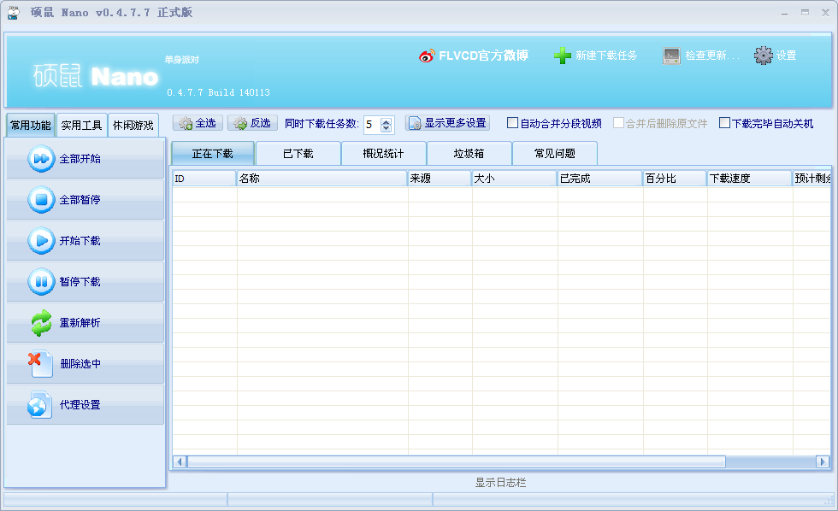838x511 pixels.
Task: Open 设置 via the gear icon
Action: click(x=763, y=56)
